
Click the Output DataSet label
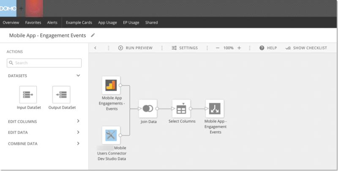62,107
